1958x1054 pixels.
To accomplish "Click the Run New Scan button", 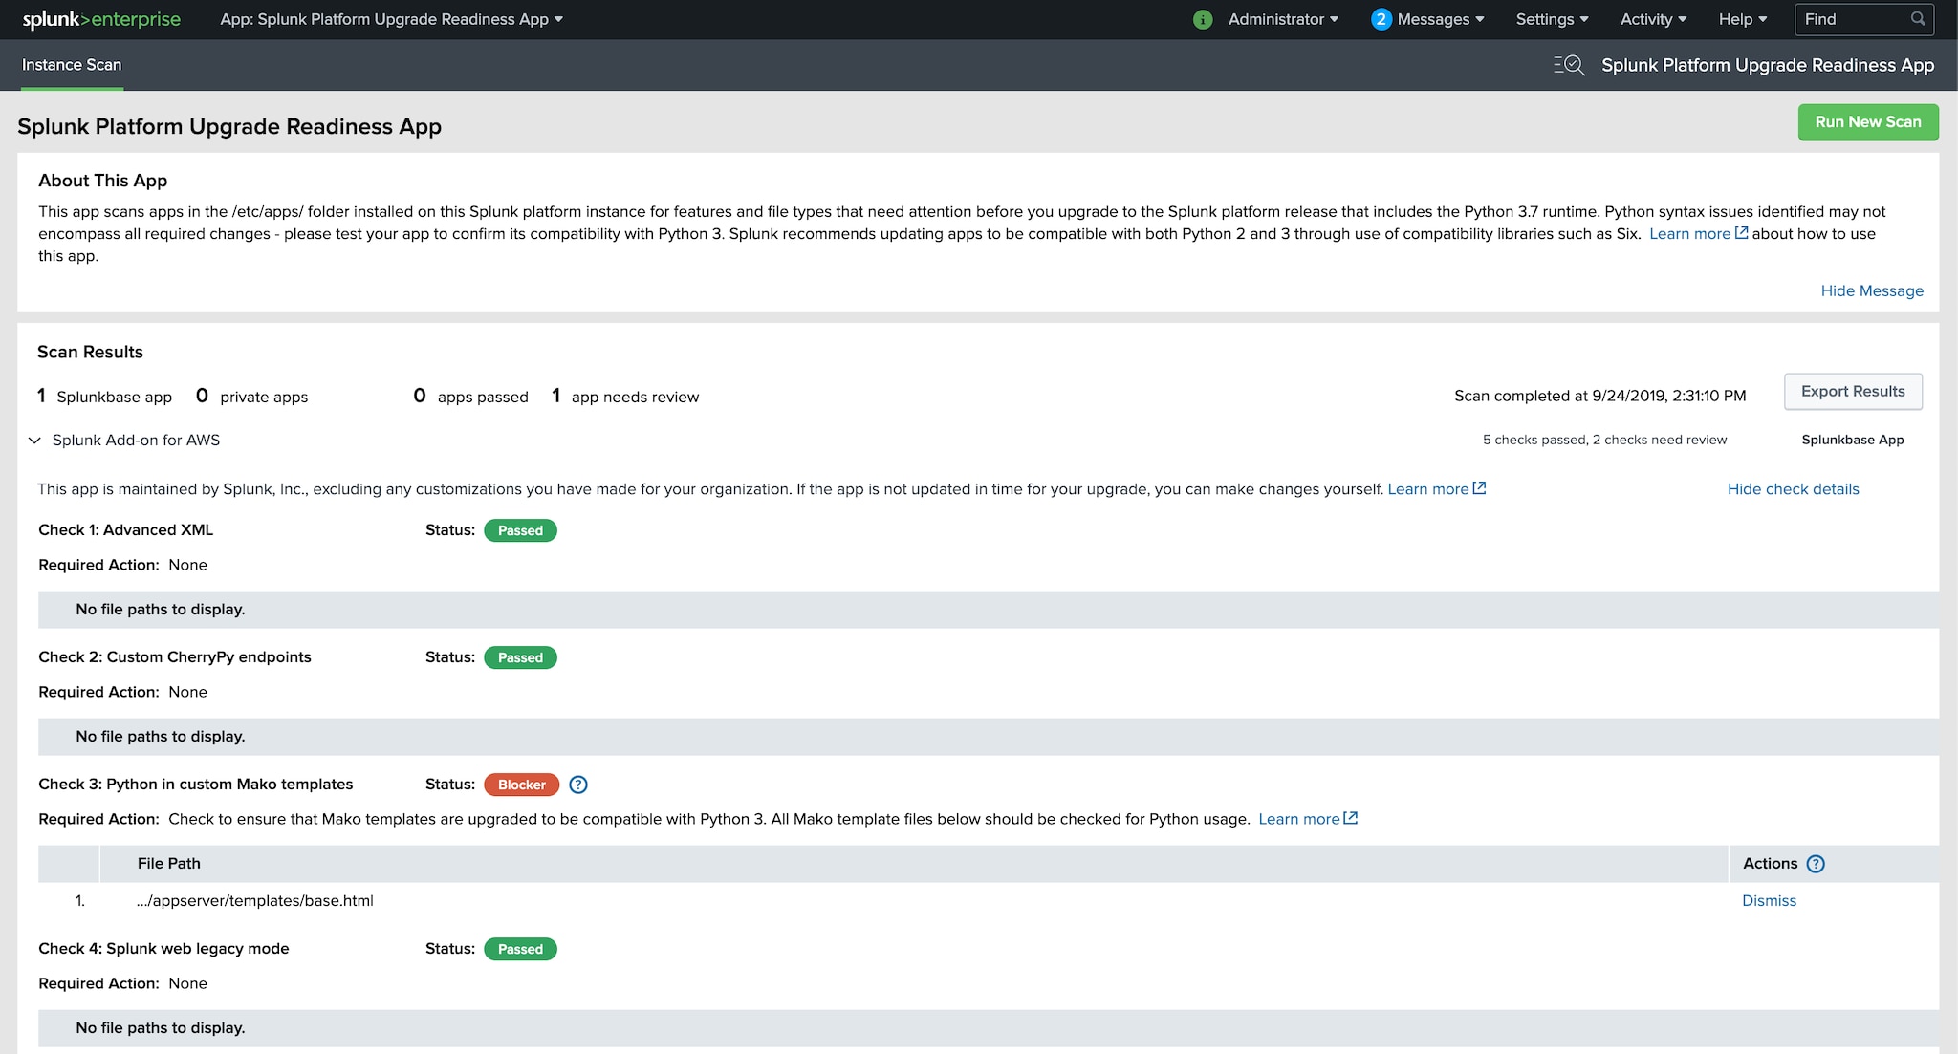I will pos(1868,122).
